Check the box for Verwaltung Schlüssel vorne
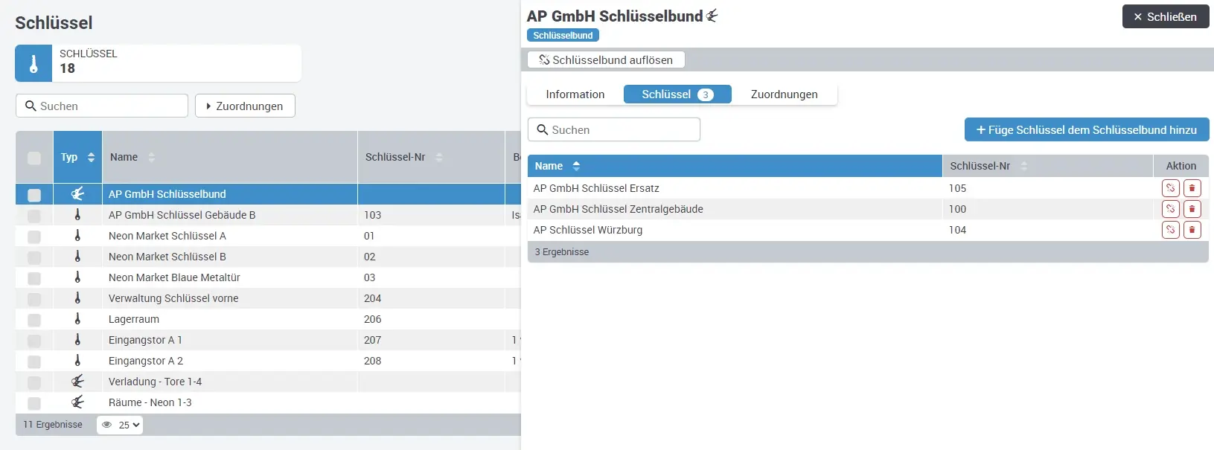 click(x=34, y=299)
